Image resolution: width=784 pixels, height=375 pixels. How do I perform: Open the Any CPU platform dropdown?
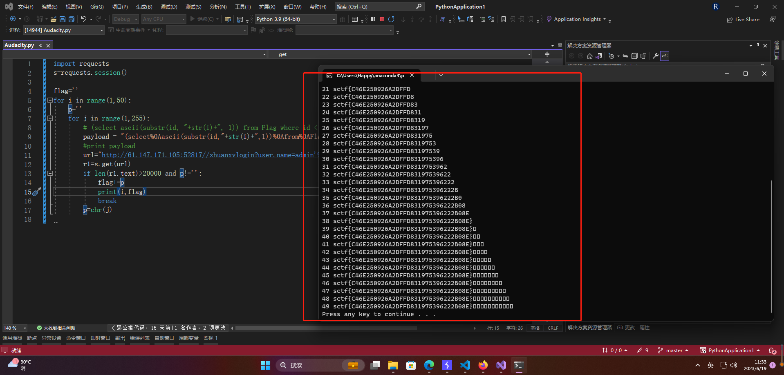(x=164, y=19)
